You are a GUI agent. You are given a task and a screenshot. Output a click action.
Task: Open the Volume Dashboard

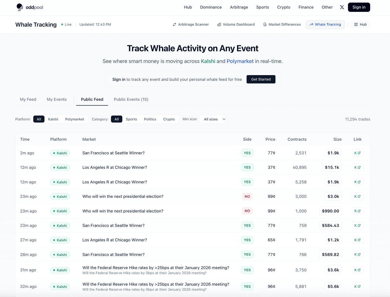pyautogui.click(x=236, y=24)
